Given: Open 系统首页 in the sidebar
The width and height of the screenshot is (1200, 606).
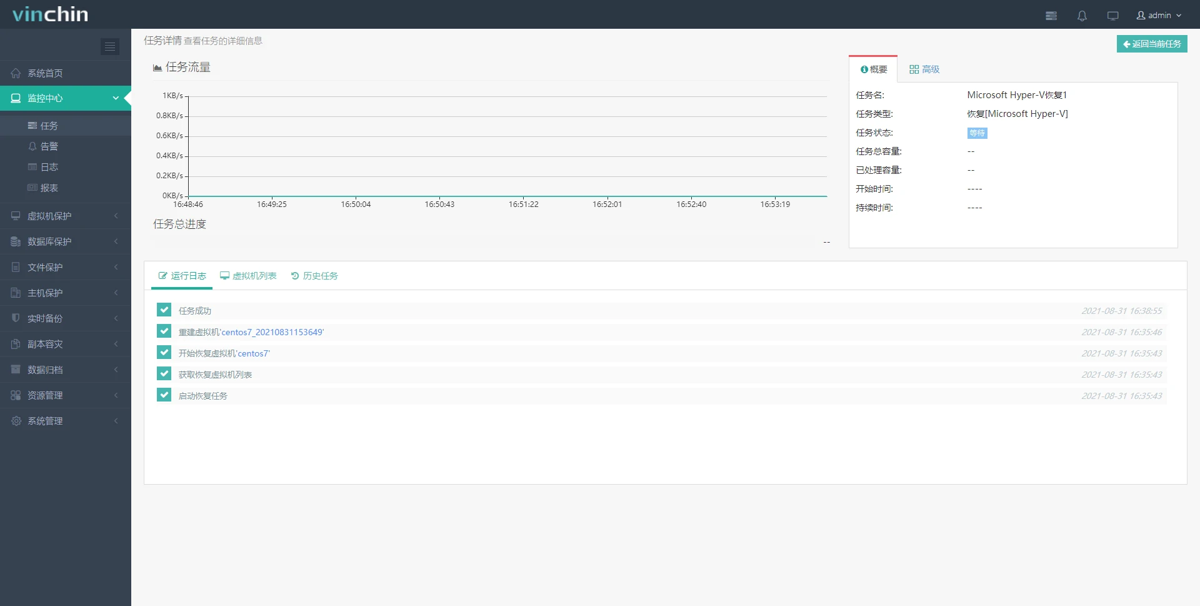Looking at the screenshot, I should click(66, 73).
